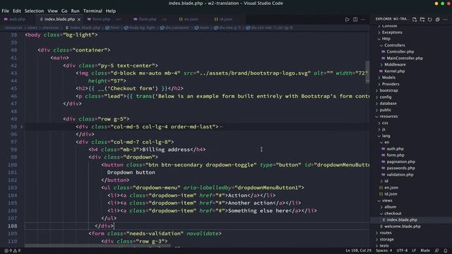Open the Help menu
The image size is (452, 254).
[111, 11]
